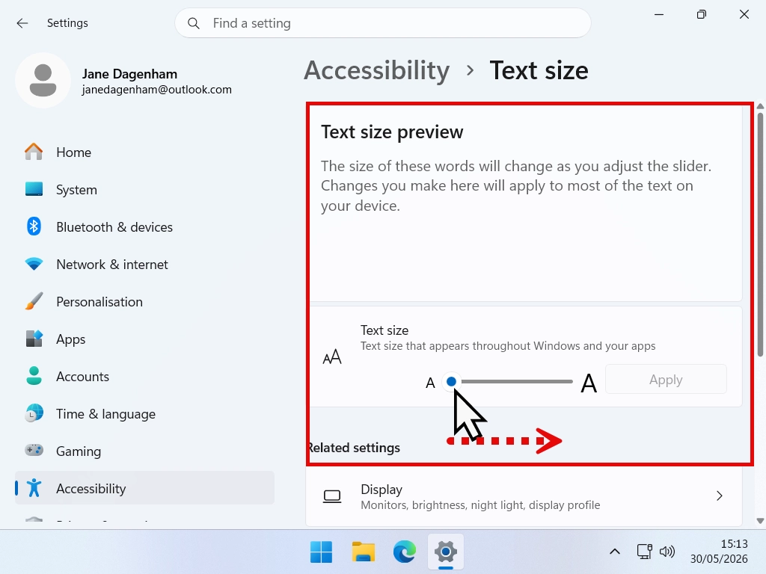
Task: Click the Related settings heading
Action: (354, 448)
